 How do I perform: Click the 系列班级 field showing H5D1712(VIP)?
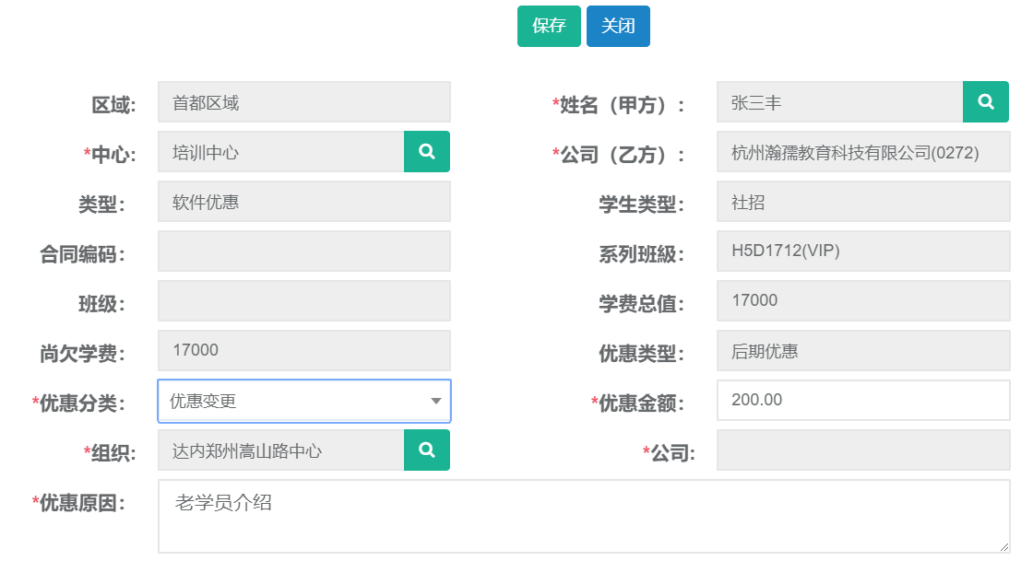pyautogui.click(x=862, y=251)
